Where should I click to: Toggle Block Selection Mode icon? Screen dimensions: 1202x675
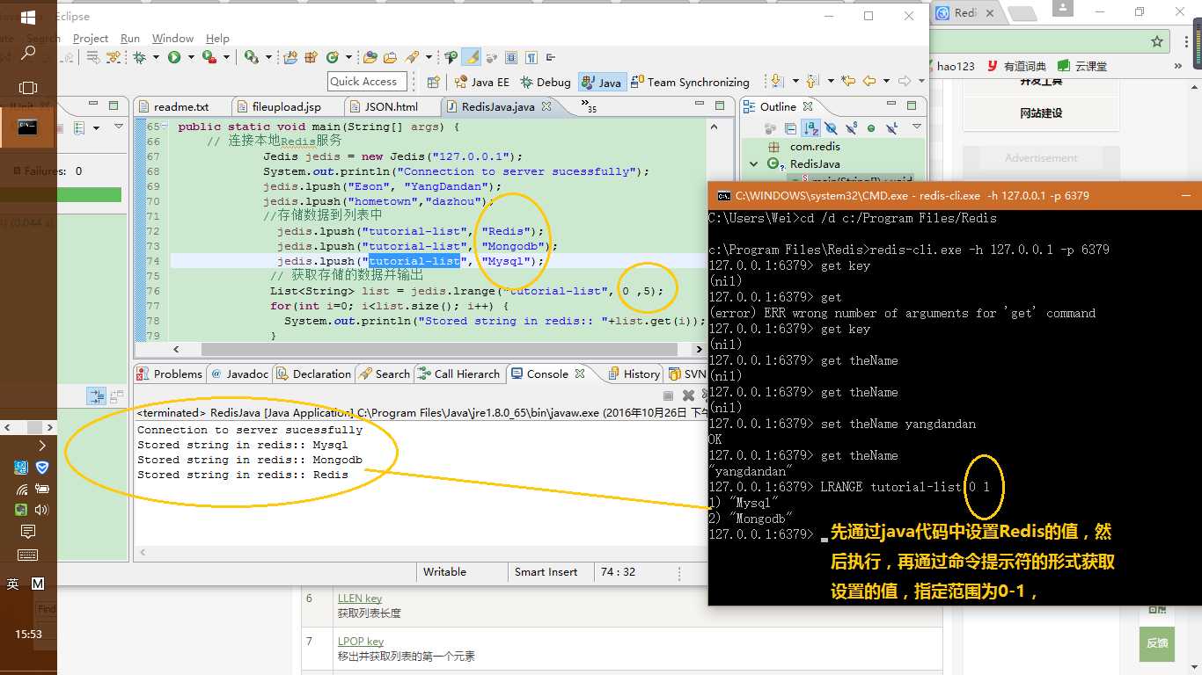[512, 57]
